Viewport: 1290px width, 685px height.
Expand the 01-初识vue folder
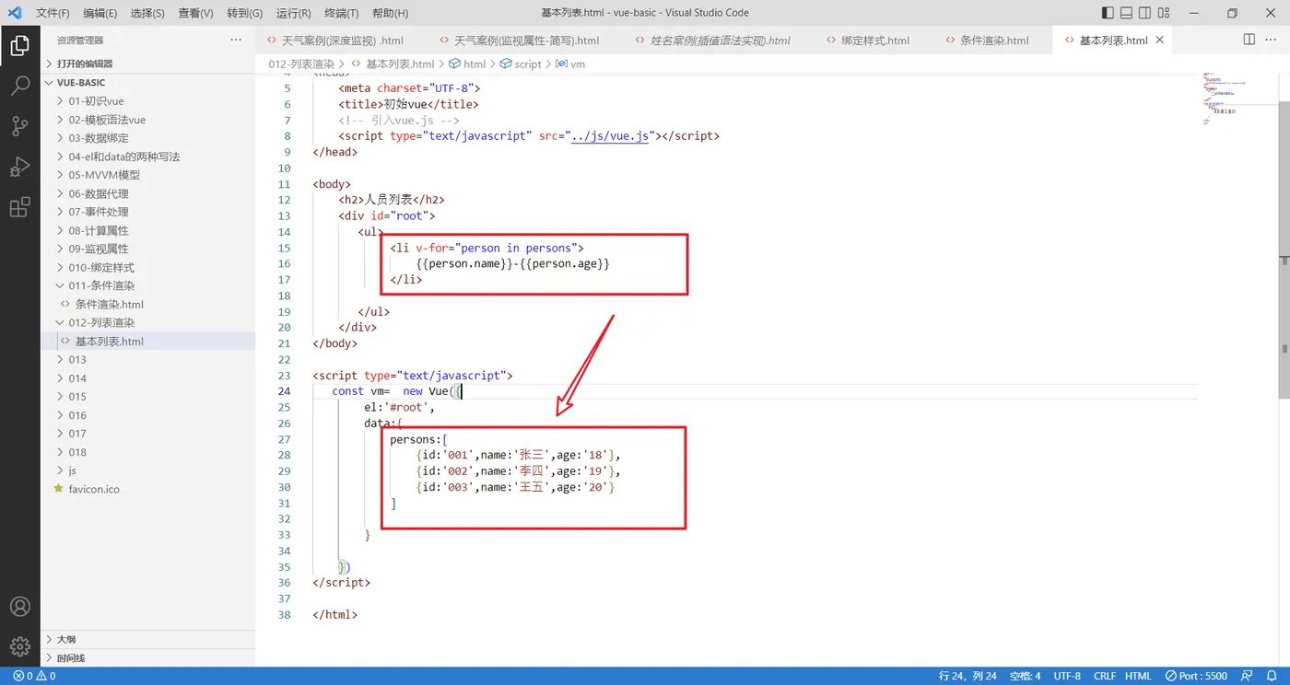click(147, 101)
